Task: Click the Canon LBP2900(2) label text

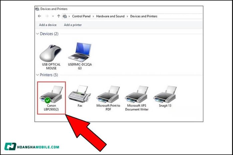Action: pos(51,107)
